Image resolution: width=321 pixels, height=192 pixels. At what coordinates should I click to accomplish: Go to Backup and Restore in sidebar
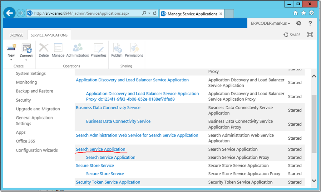[x=34, y=91]
